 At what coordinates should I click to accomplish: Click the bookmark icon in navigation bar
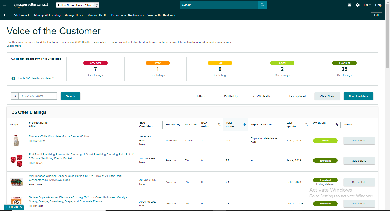4,15
